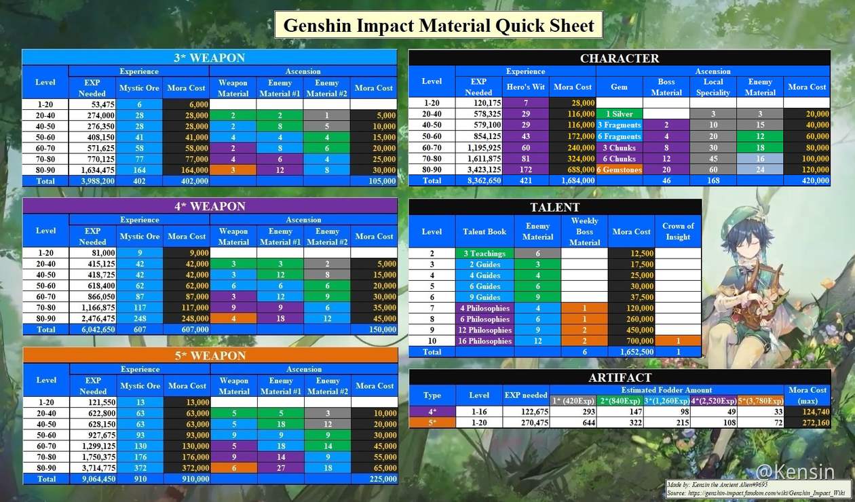
Task: Click the '1* (420Exp)' fodder header
Action: [x=573, y=400]
